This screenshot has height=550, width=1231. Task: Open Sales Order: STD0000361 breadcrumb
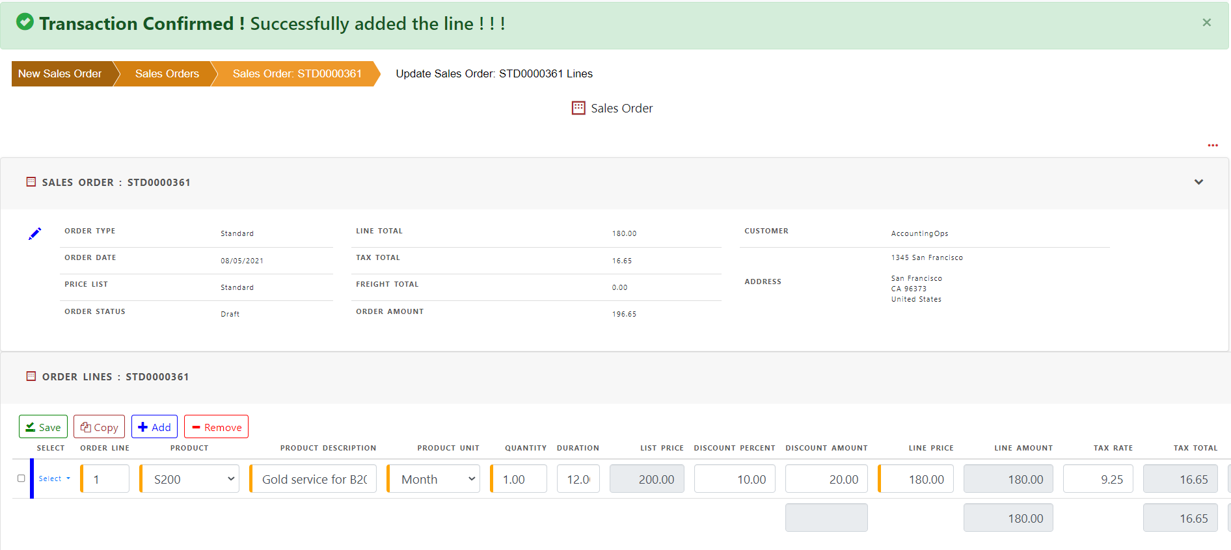[297, 73]
